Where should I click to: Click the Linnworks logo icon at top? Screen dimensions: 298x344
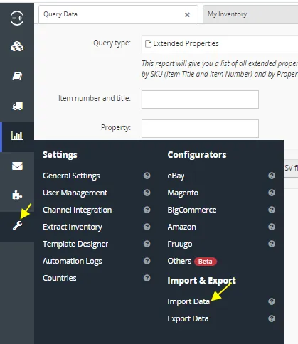17,18
